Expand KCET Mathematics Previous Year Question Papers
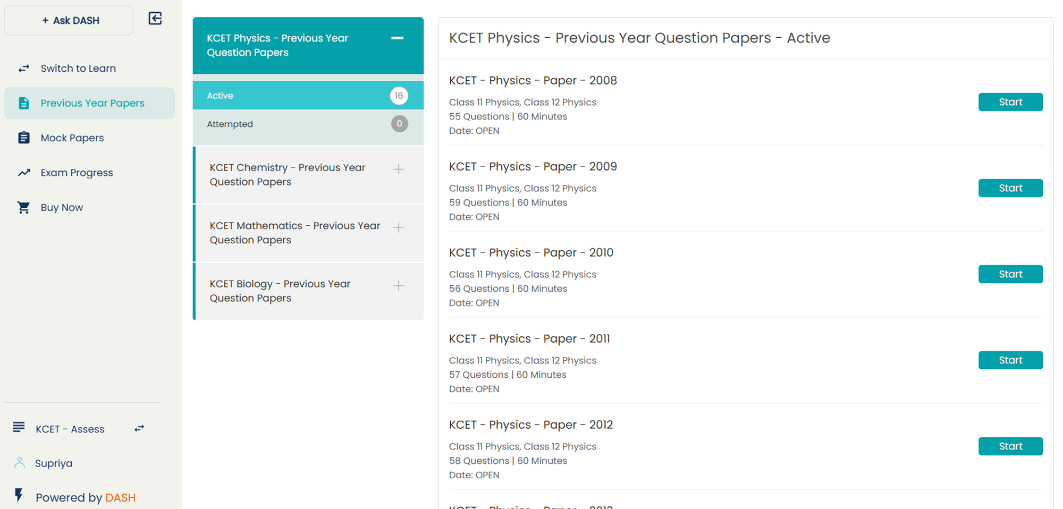The width and height of the screenshot is (1063, 509). point(398,227)
